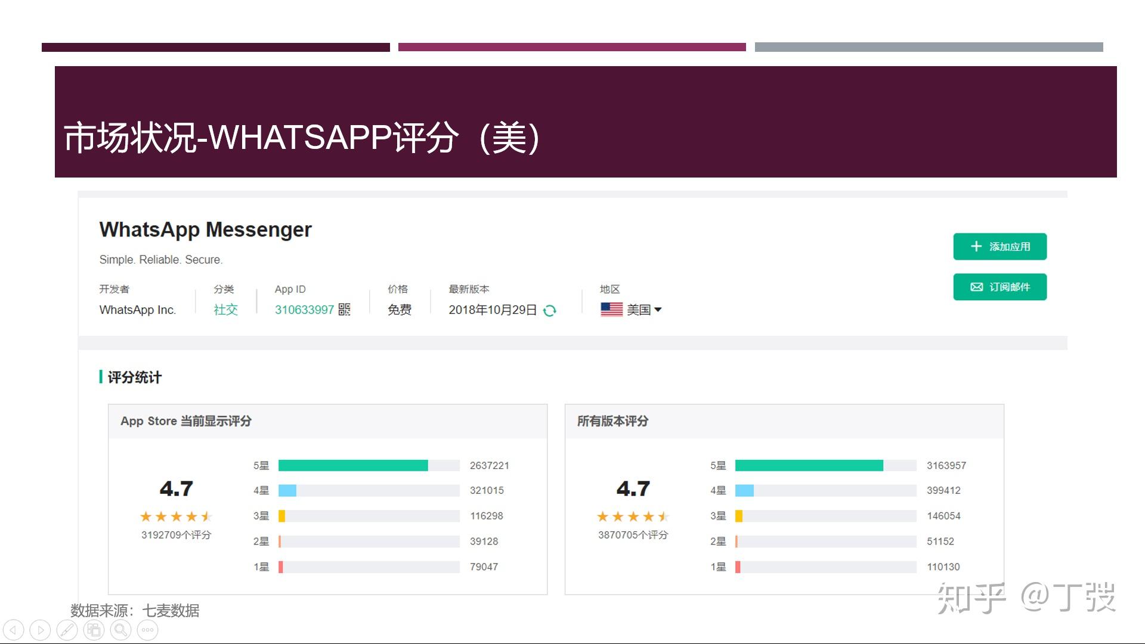The width and height of the screenshot is (1145, 644).
Task: Click the 3870705个评分 count
Action: pyautogui.click(x=633, y=535)
